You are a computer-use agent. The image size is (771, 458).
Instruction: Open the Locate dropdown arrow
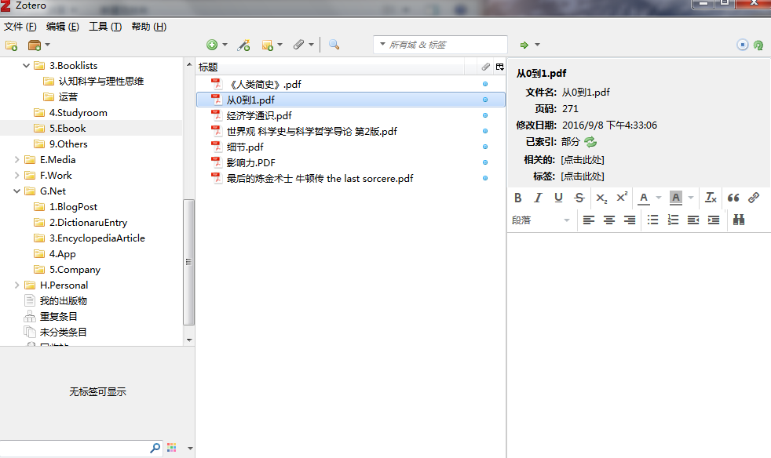click(538, 45)
